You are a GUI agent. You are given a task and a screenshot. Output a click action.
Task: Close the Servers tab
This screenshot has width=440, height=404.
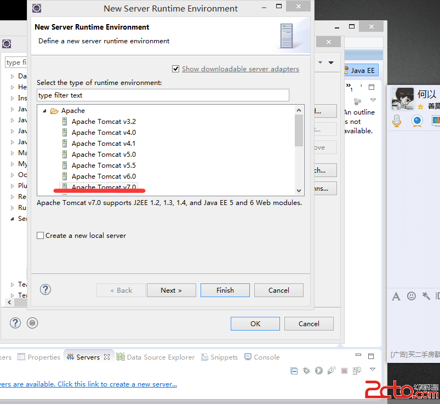point(107,357)
